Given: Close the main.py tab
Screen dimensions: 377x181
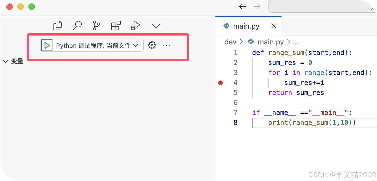Looking at the screenshot, I should [273, 26].
